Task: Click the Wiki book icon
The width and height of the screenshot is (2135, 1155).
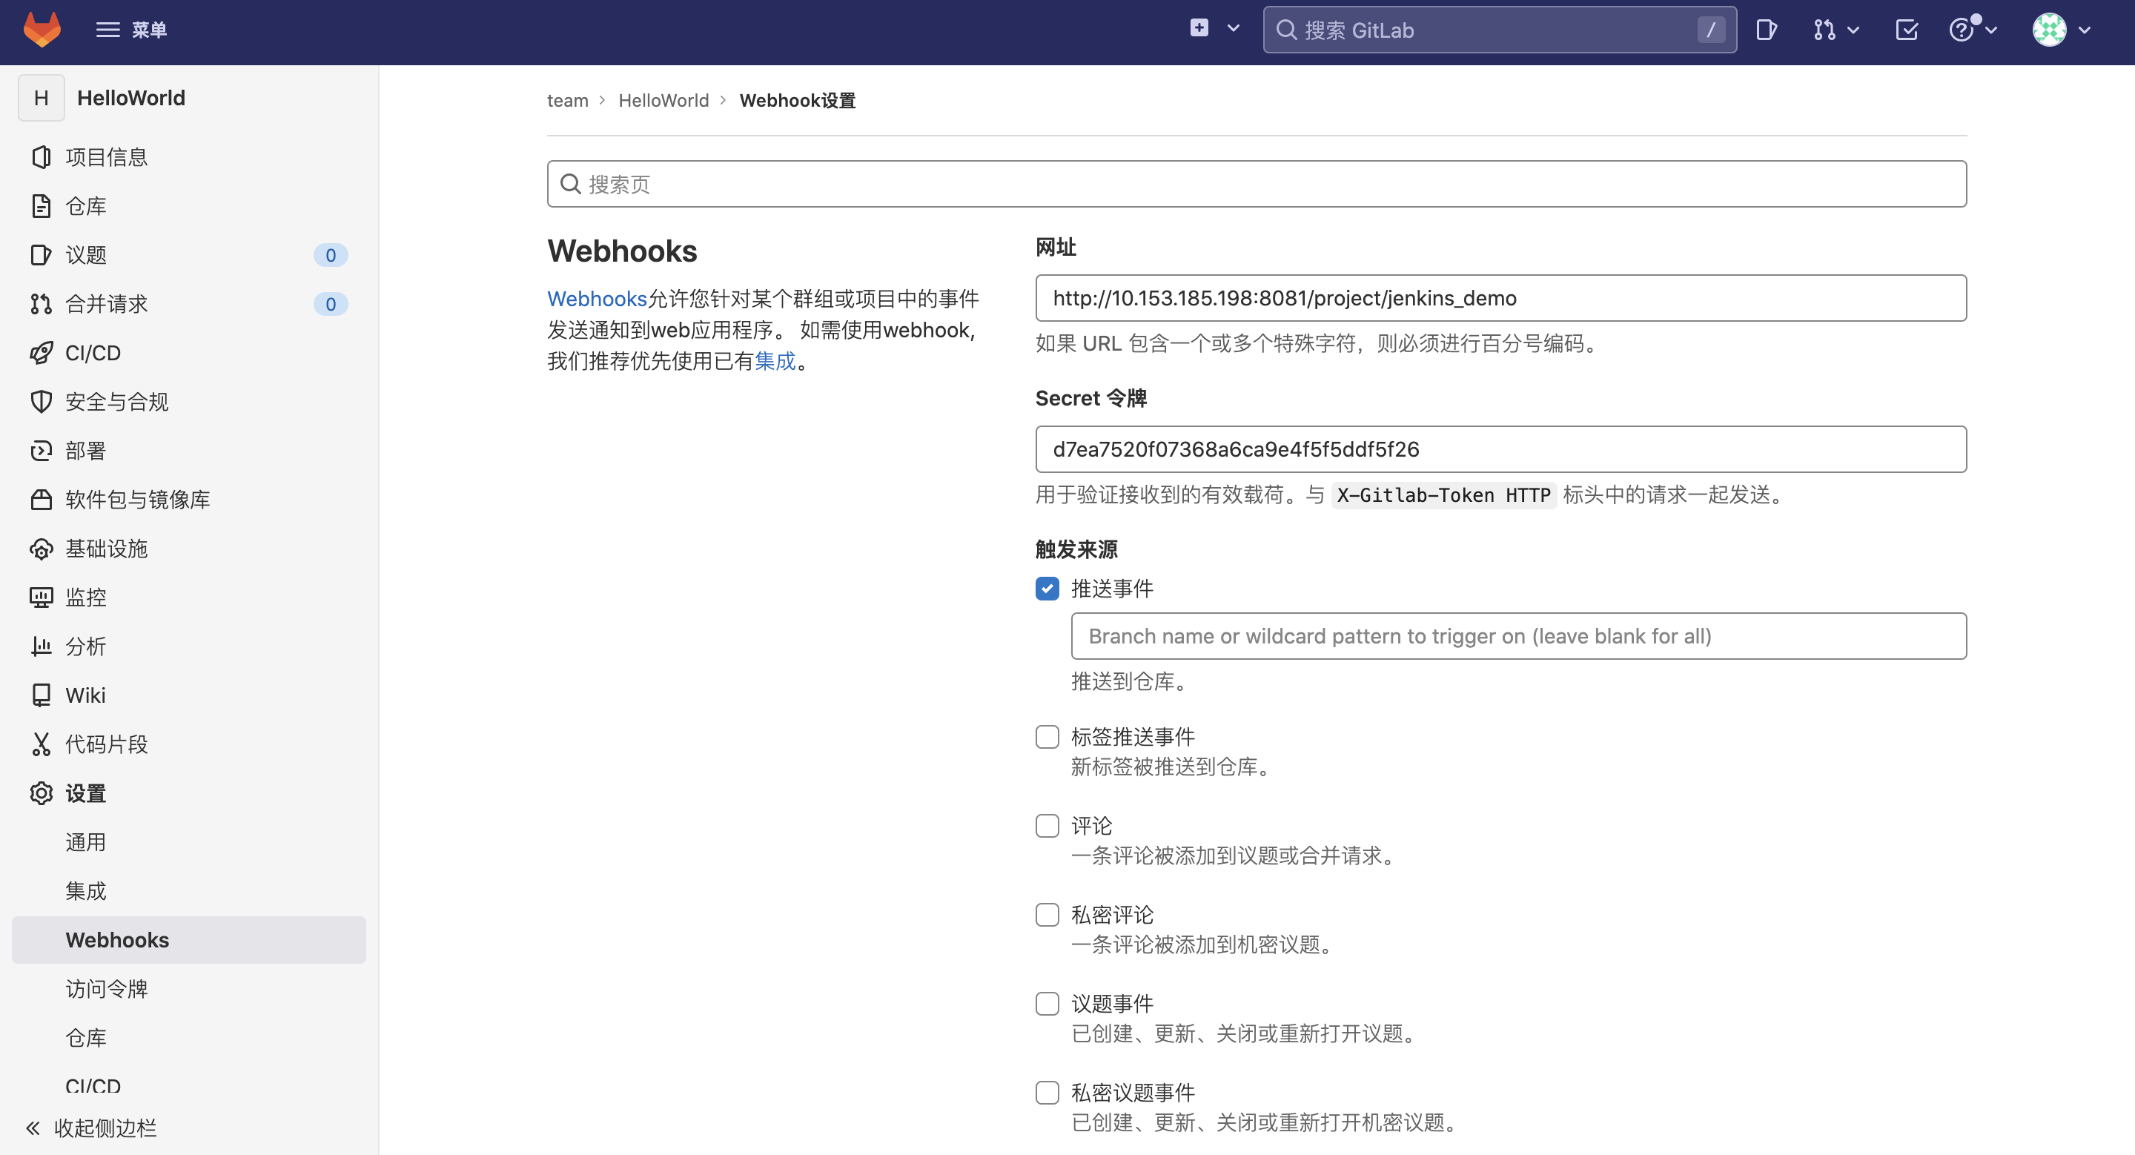Action: point(41,695)
